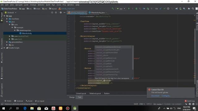The width and height of the screenshot is (198, 111).
Task: Click the Bandicam record taskbar icon
Action: pos(67,108)
